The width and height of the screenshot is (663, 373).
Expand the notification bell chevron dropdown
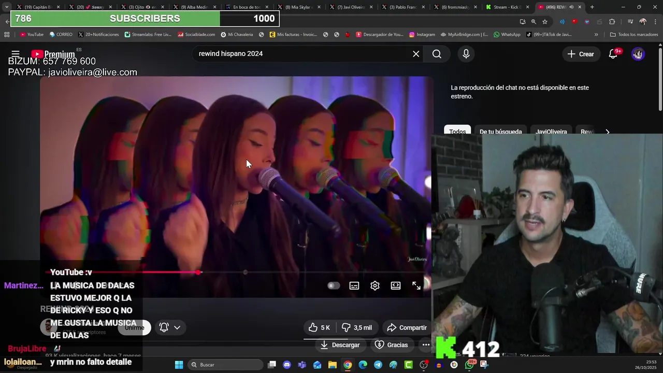tap(177, 327)
